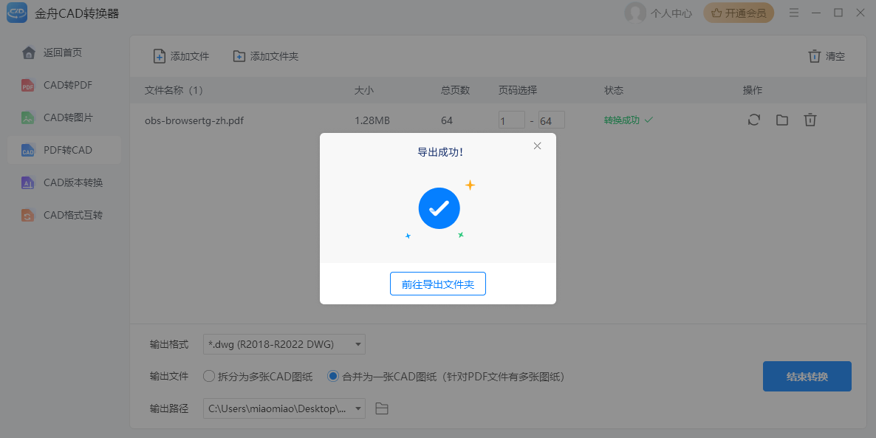Expand the 输出路径 dropdown
Image resolution: width=876 pixels, height=438 pixels.
(358, 408)
